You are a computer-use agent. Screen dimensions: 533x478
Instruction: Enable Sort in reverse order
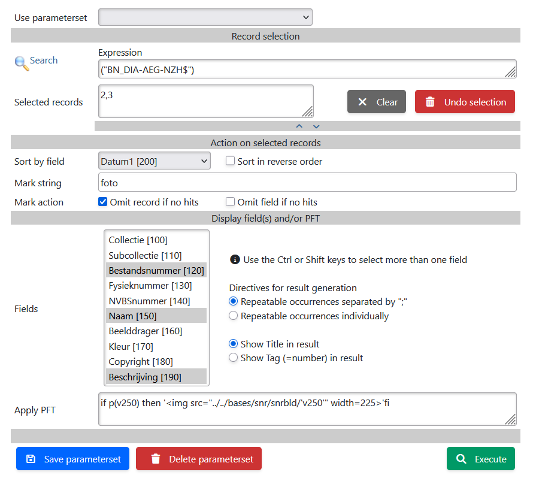pyautogui.click(x=230, y=161)
